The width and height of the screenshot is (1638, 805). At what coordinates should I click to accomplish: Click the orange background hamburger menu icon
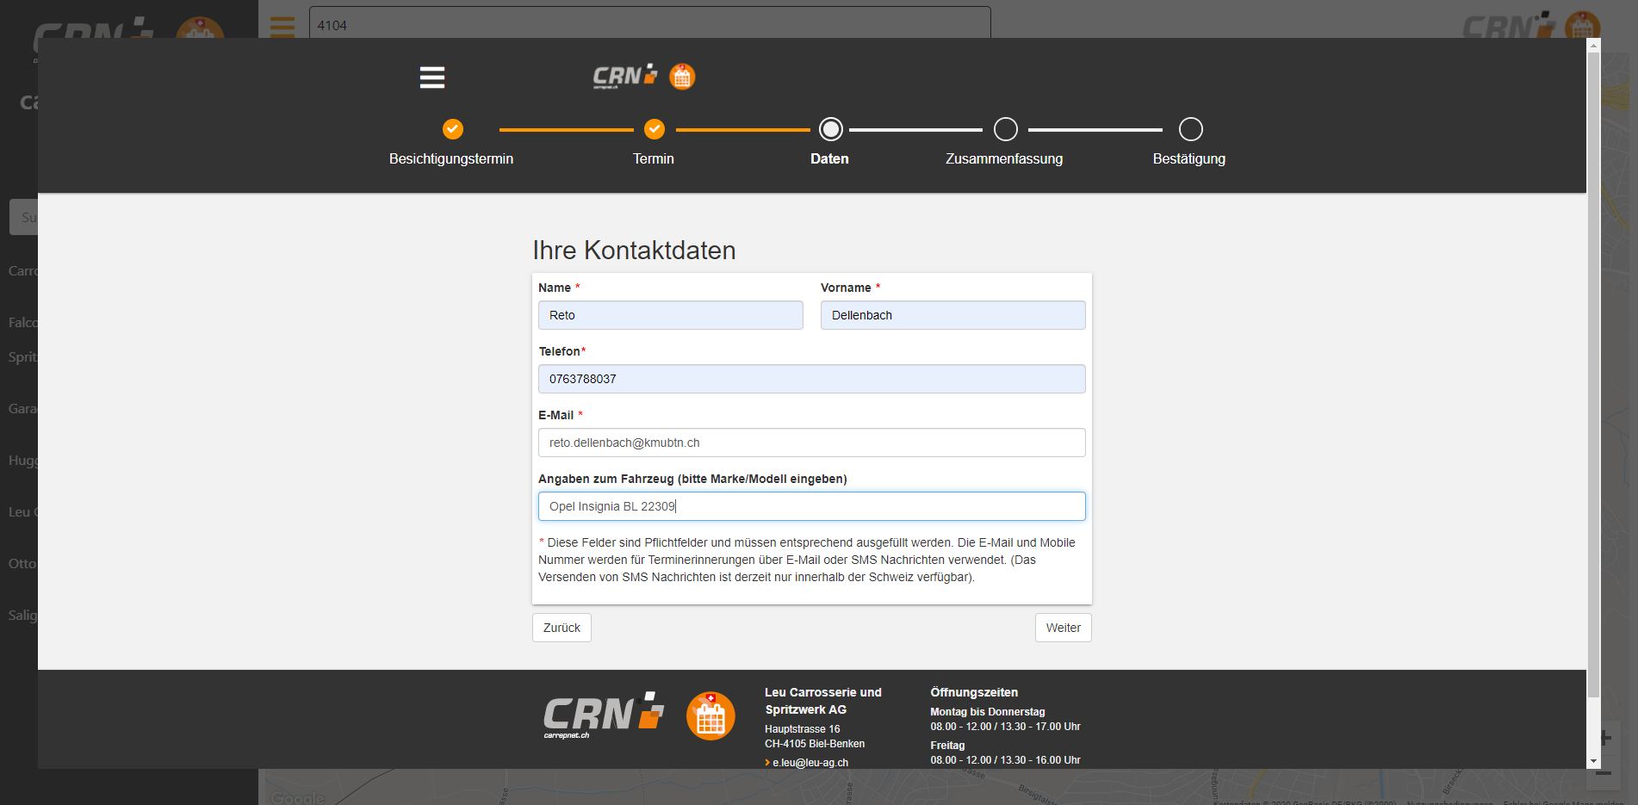click(x=282, y=26)
